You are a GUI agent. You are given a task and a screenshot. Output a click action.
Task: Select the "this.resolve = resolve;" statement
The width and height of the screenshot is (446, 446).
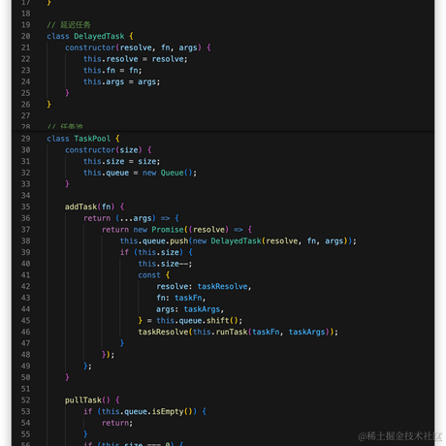click(x=136, y=59)
